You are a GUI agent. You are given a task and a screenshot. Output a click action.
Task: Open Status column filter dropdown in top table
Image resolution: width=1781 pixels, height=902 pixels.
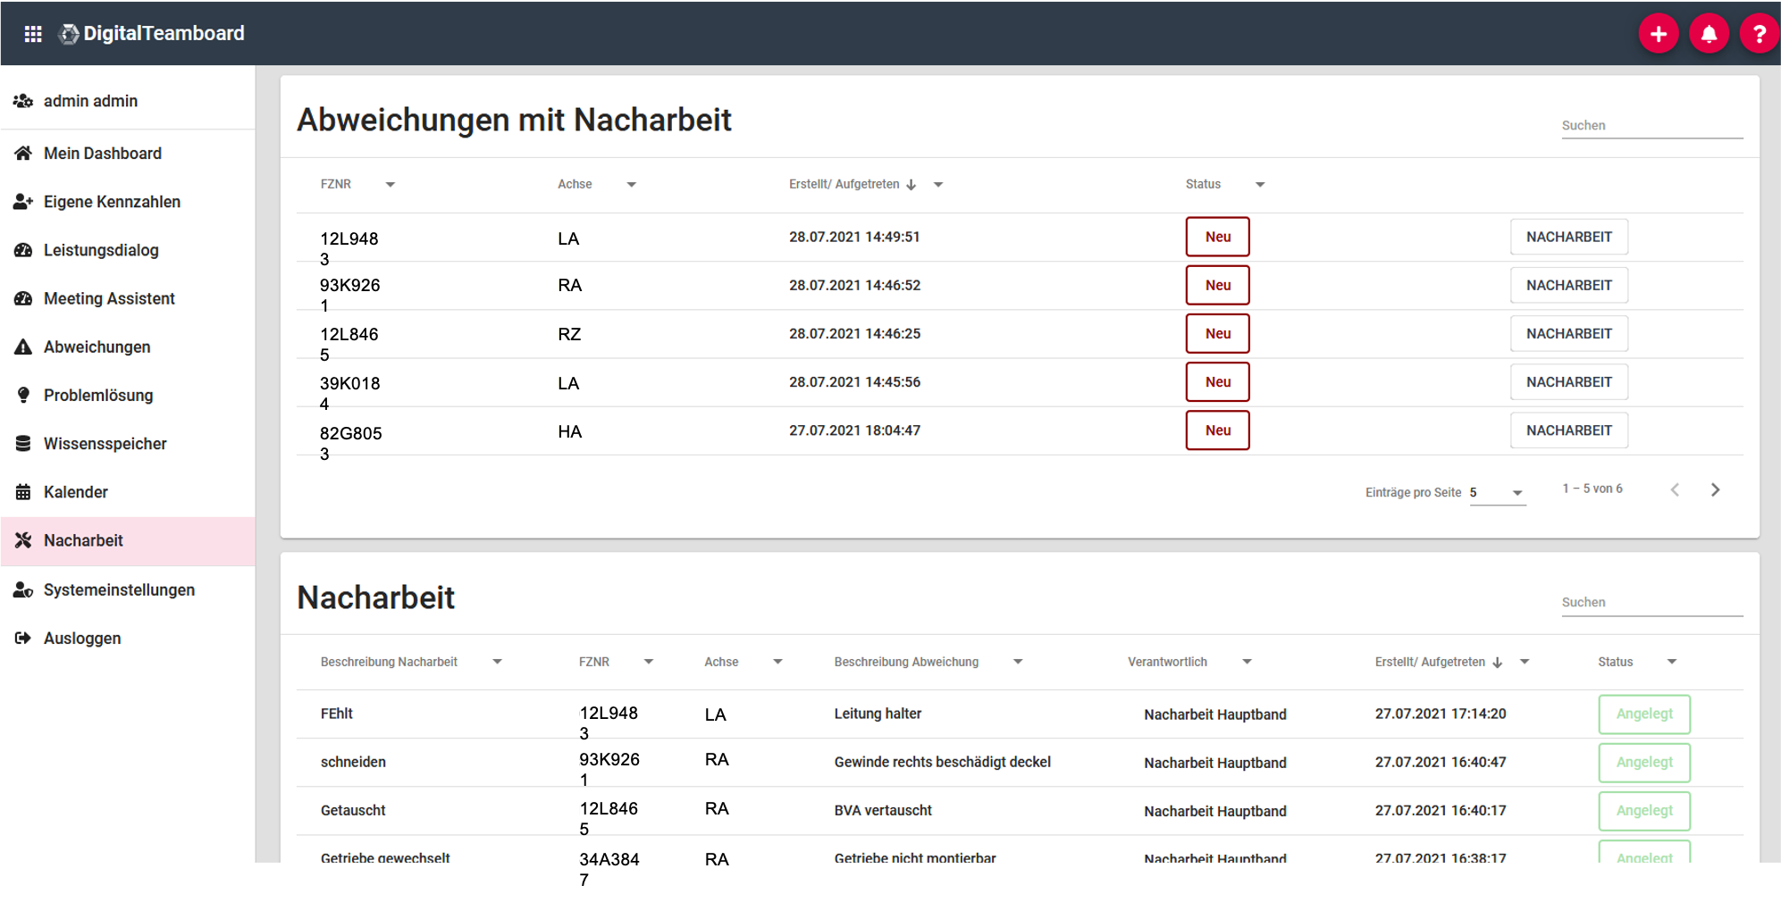point(1260,185)
